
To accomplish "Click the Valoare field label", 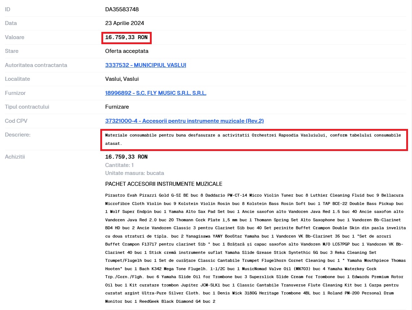I will (x=14, y=37).
